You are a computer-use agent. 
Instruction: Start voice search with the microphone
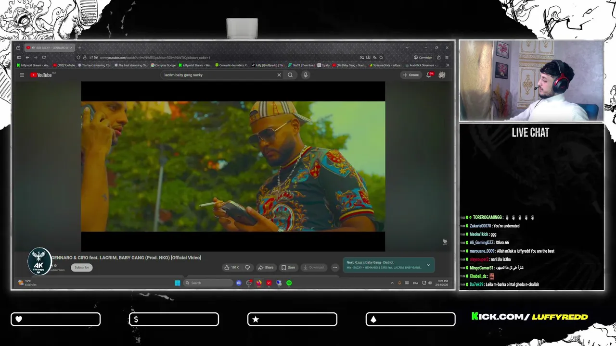pyautogui.click(x=305, y=75)
